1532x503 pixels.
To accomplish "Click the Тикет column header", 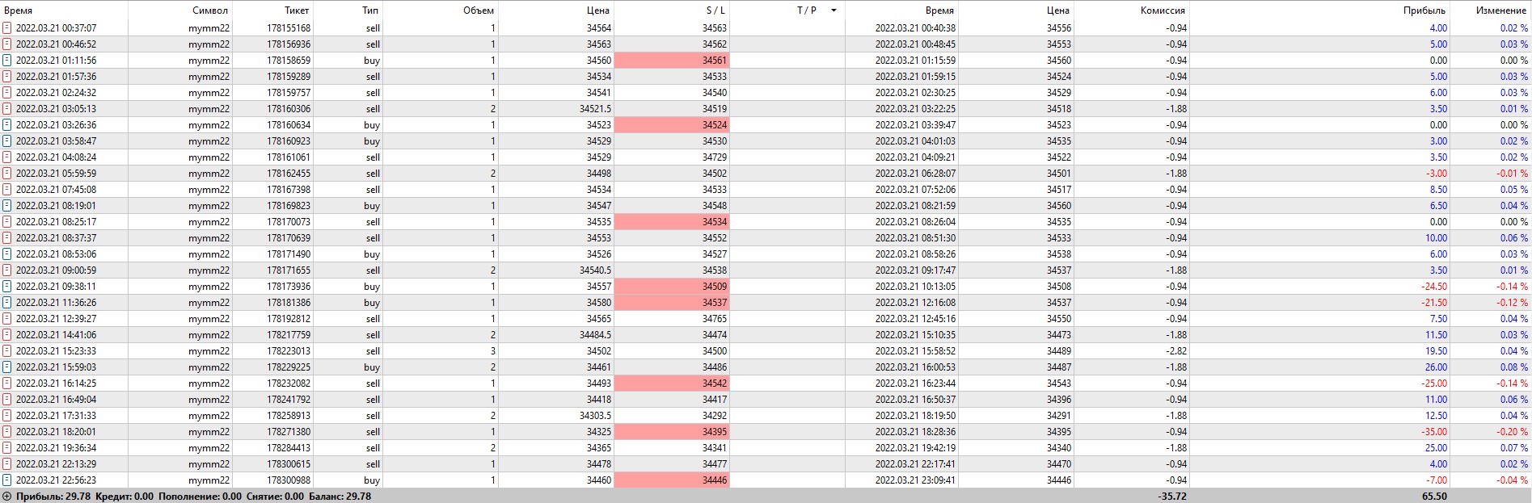I will (x=297, y=10).
